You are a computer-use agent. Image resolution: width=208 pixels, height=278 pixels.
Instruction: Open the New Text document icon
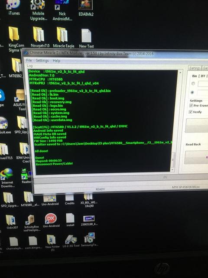(x=86, y=38)
